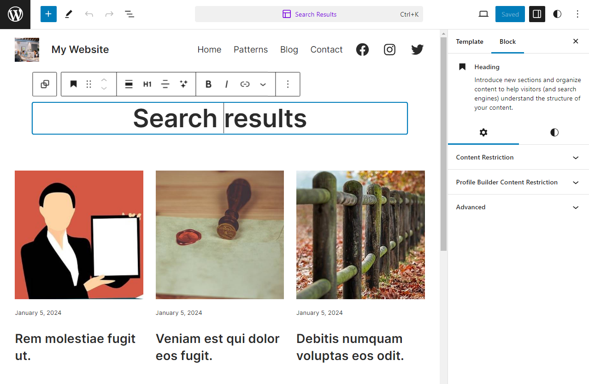Click inside the Search results heading

220,118
